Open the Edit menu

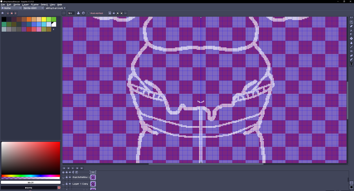tap(9, 4)
